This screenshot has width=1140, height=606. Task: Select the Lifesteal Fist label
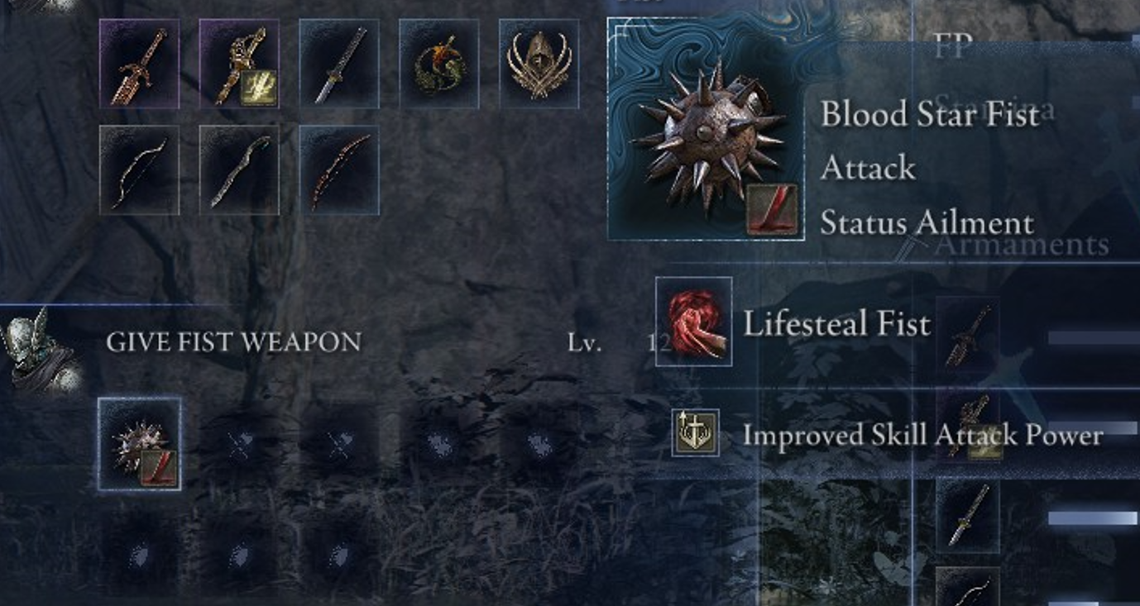click(836, 323)
